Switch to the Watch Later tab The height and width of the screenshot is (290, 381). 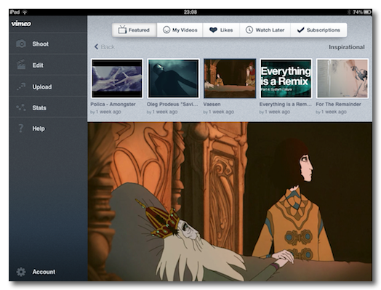[265, 30]
